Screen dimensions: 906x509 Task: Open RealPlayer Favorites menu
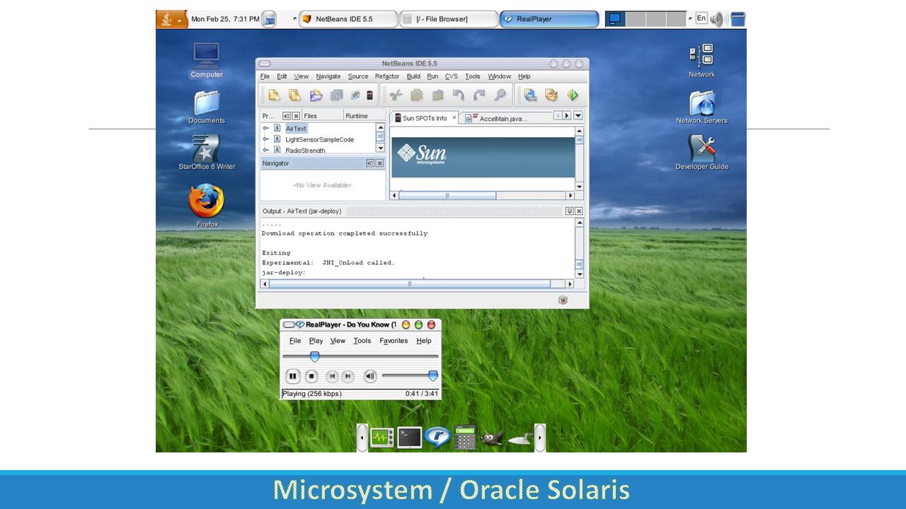[x=394, y=341]
